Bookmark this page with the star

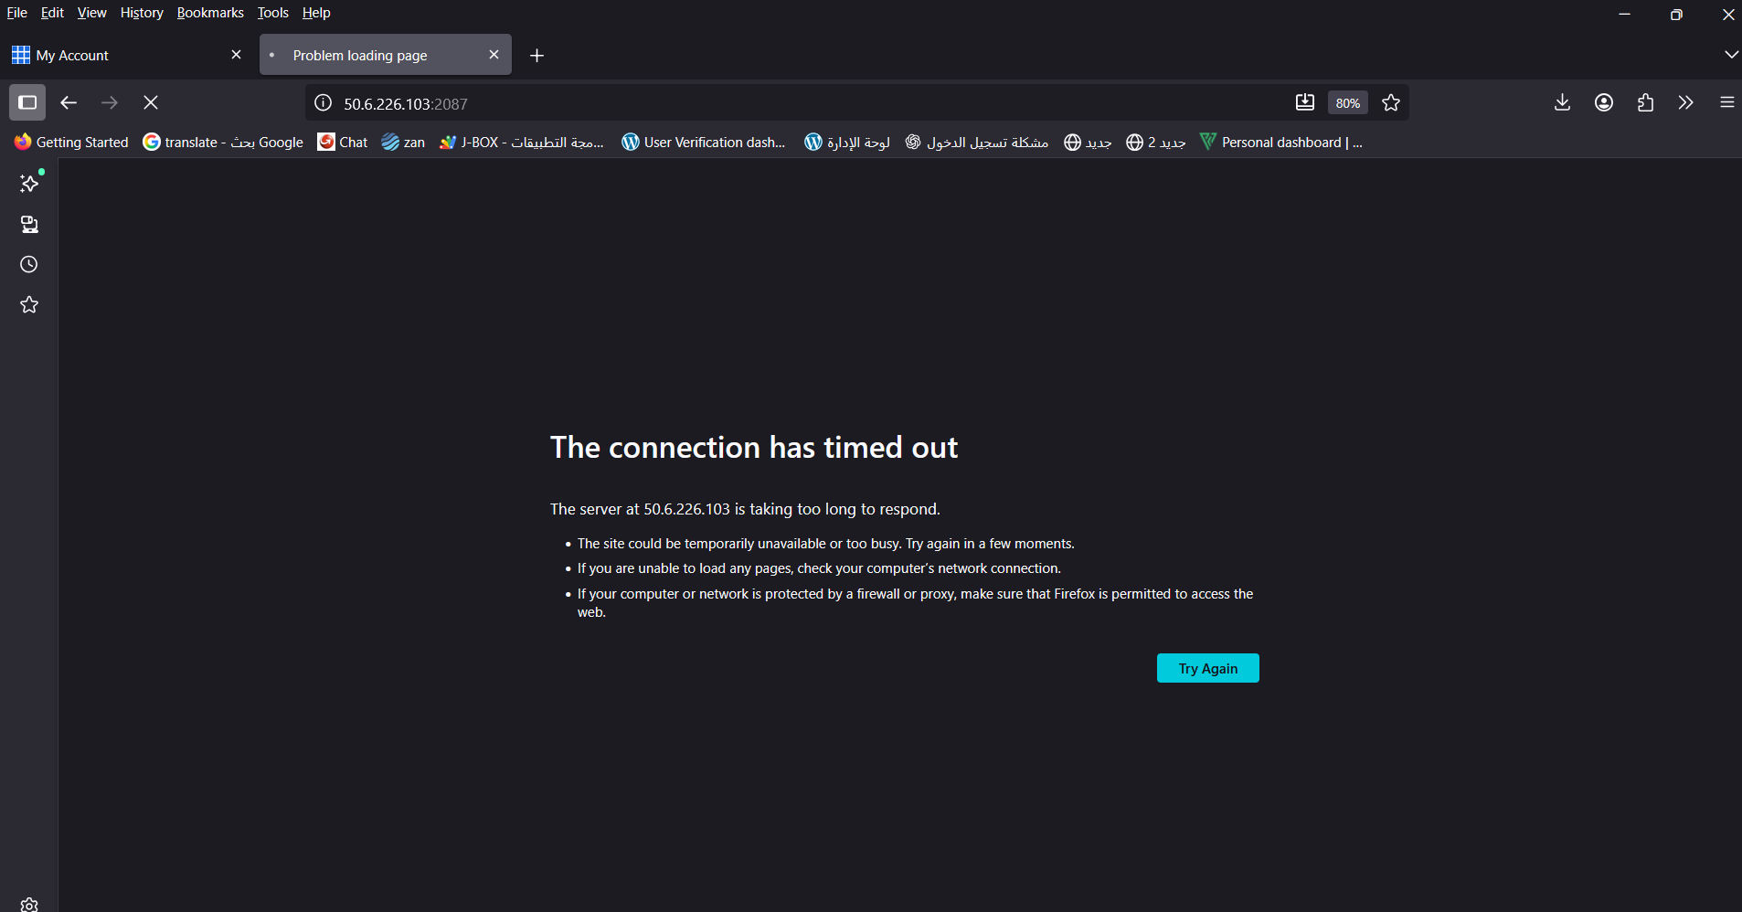(1391, 103)
